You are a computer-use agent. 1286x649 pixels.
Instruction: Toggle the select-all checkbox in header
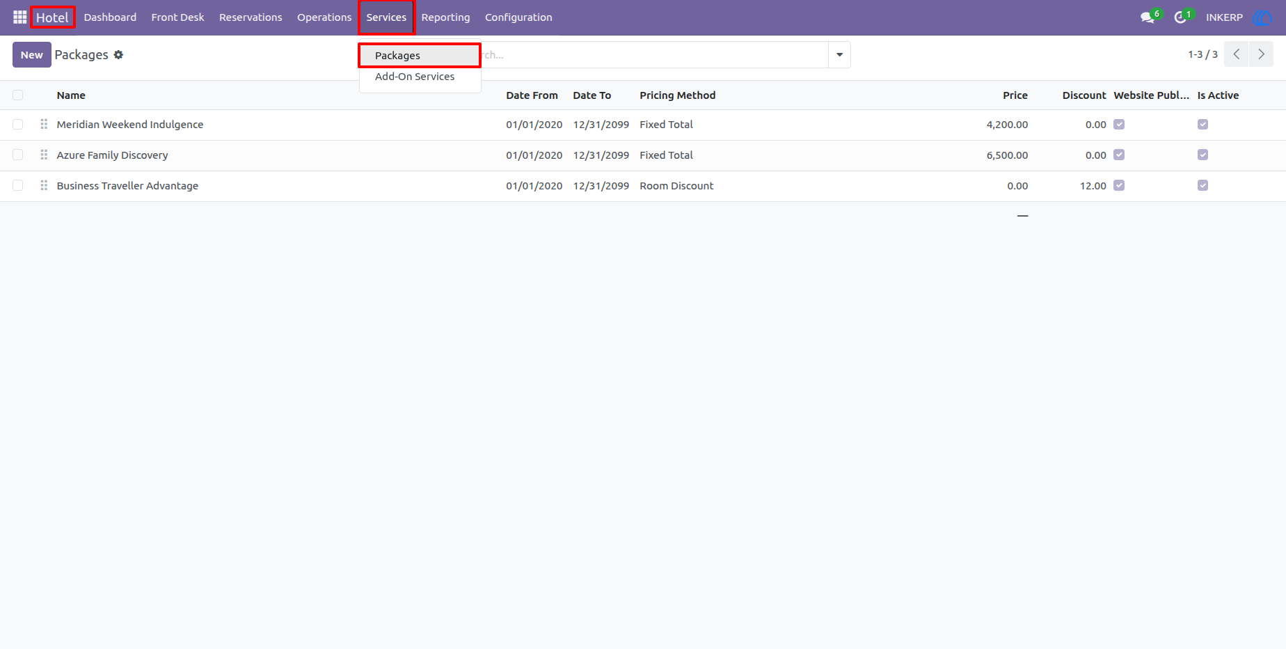point(18,95)
